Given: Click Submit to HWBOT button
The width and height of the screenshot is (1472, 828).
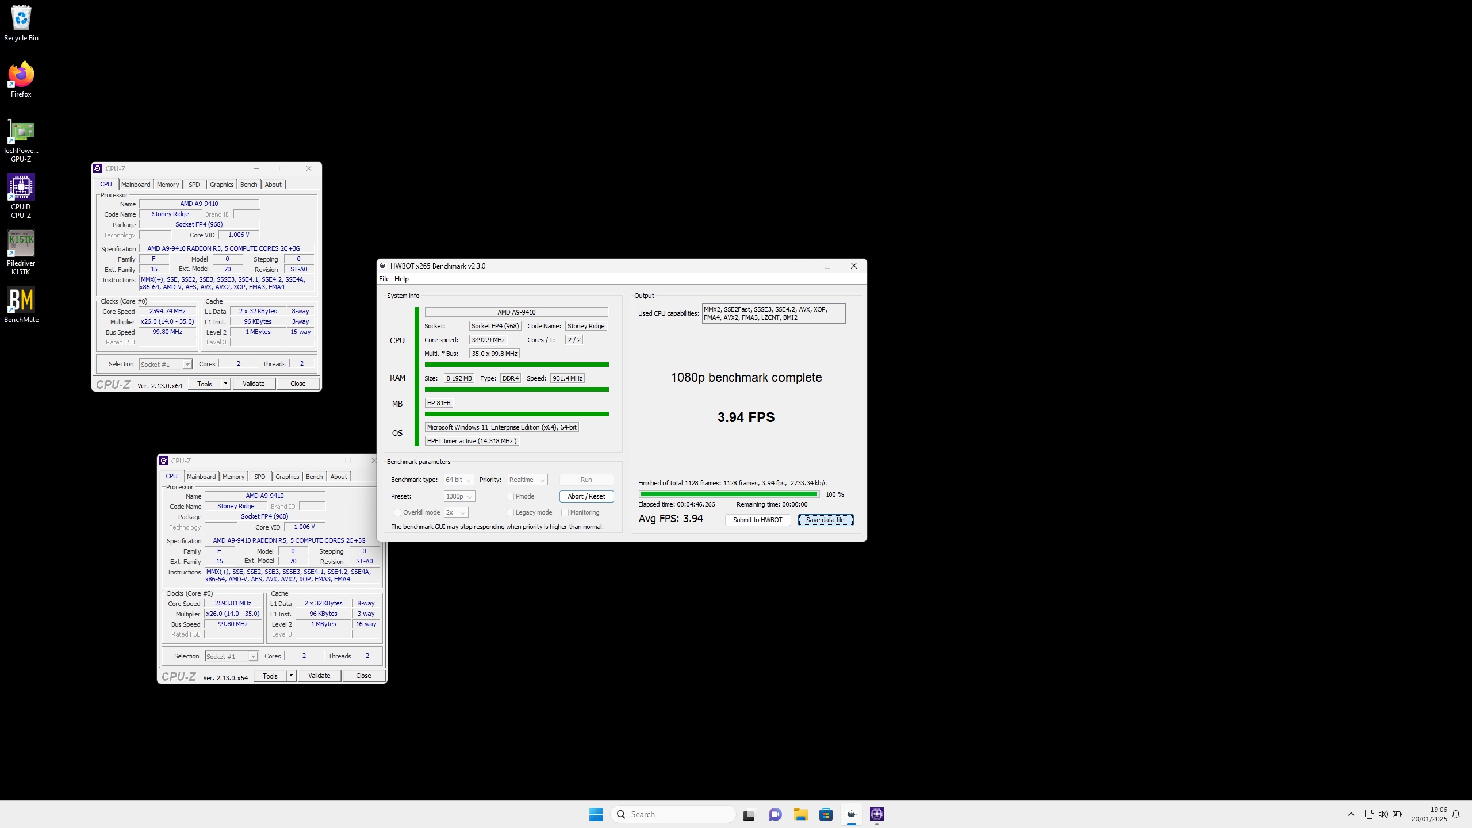Looking at the screenshot, I should click(758, 520).
